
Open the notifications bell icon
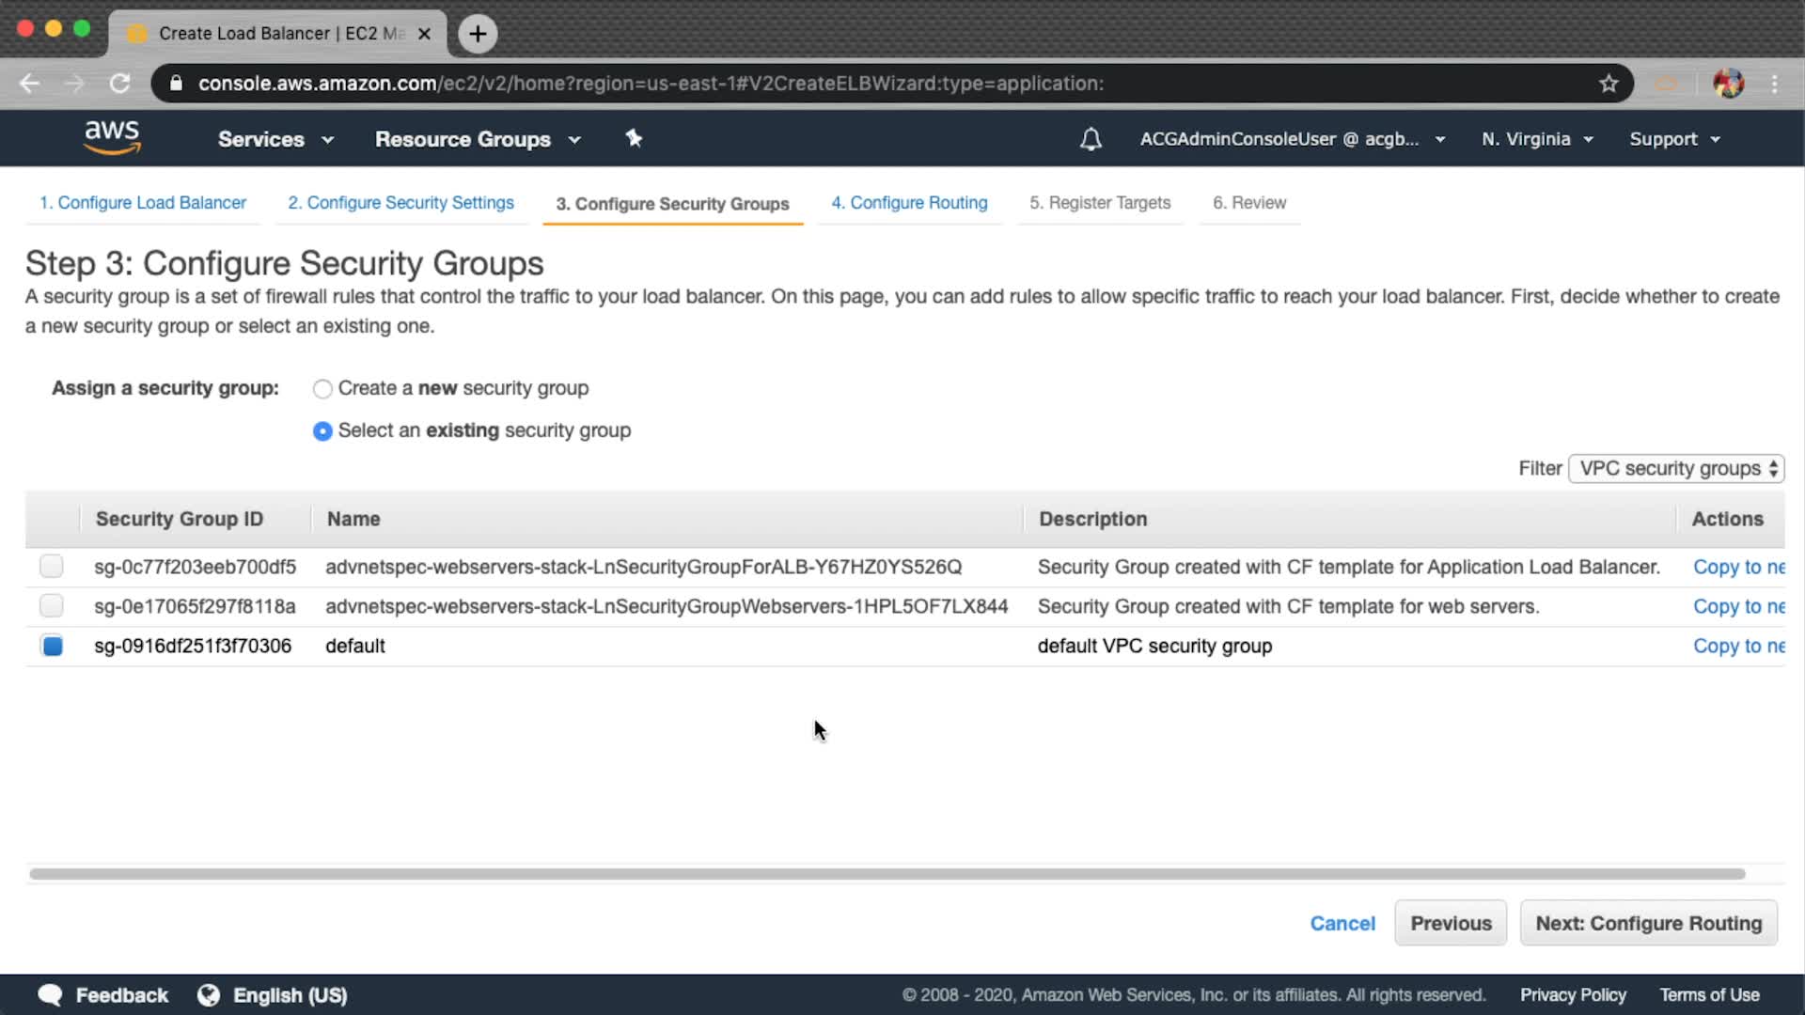click(1091, 139)
